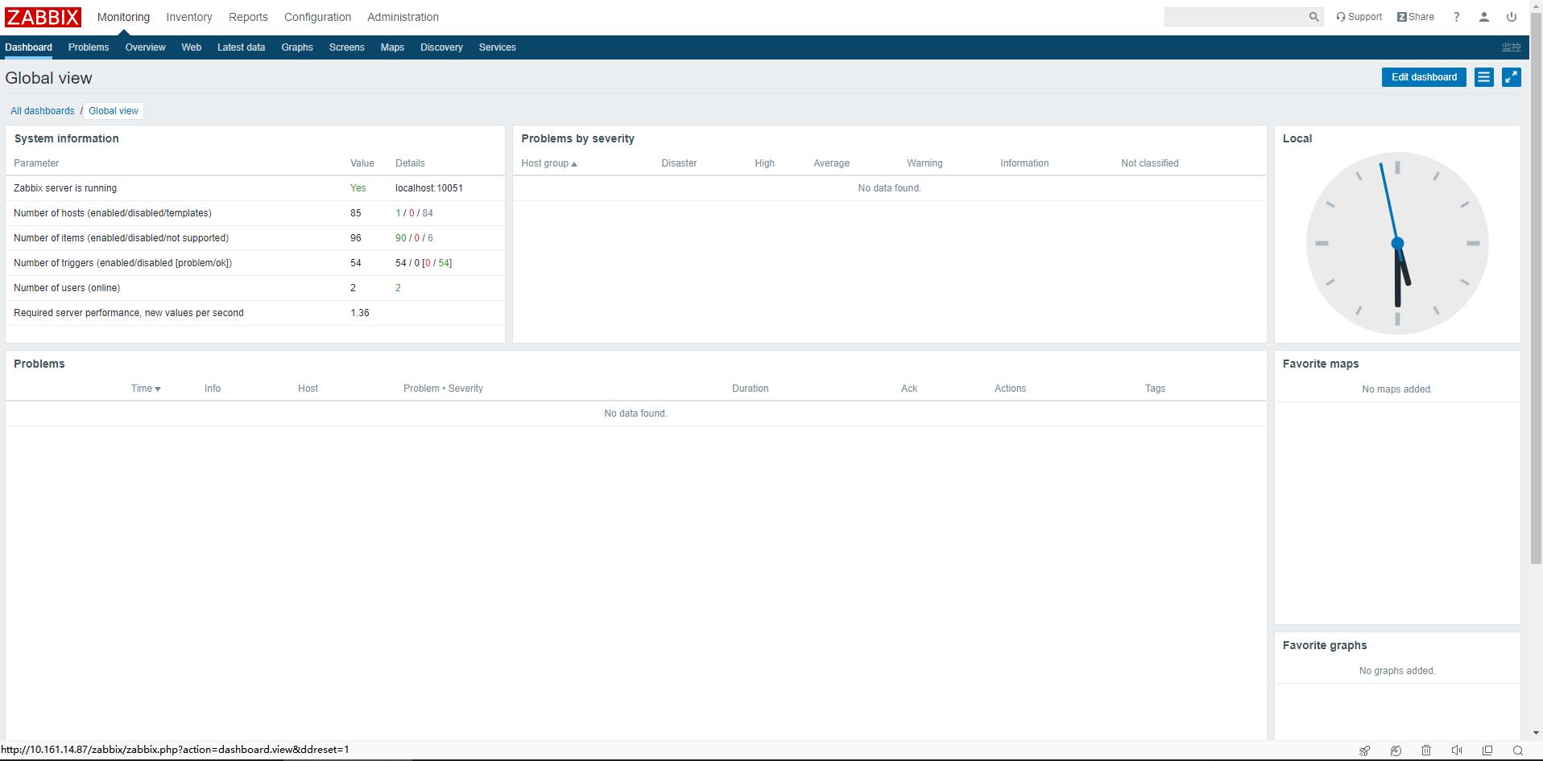Open the Configuration menu
The width and height of the screenshot is (1543, 761).
(317, 16)
